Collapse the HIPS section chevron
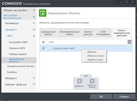137x101 pixels. [x=34, y=36]
